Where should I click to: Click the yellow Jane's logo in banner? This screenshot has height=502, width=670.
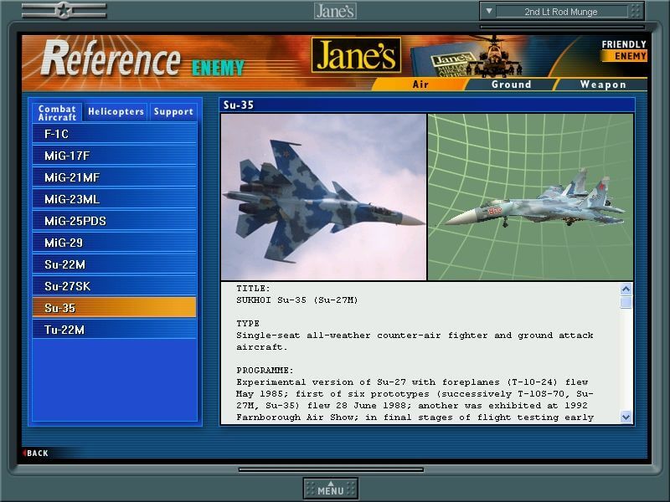357,54
